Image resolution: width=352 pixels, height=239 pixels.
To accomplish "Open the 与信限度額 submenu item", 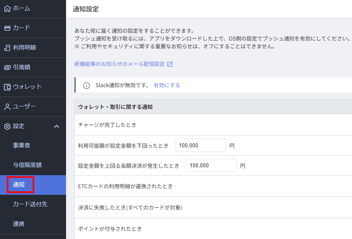I will pyautogui.click(x=27, y=165).
